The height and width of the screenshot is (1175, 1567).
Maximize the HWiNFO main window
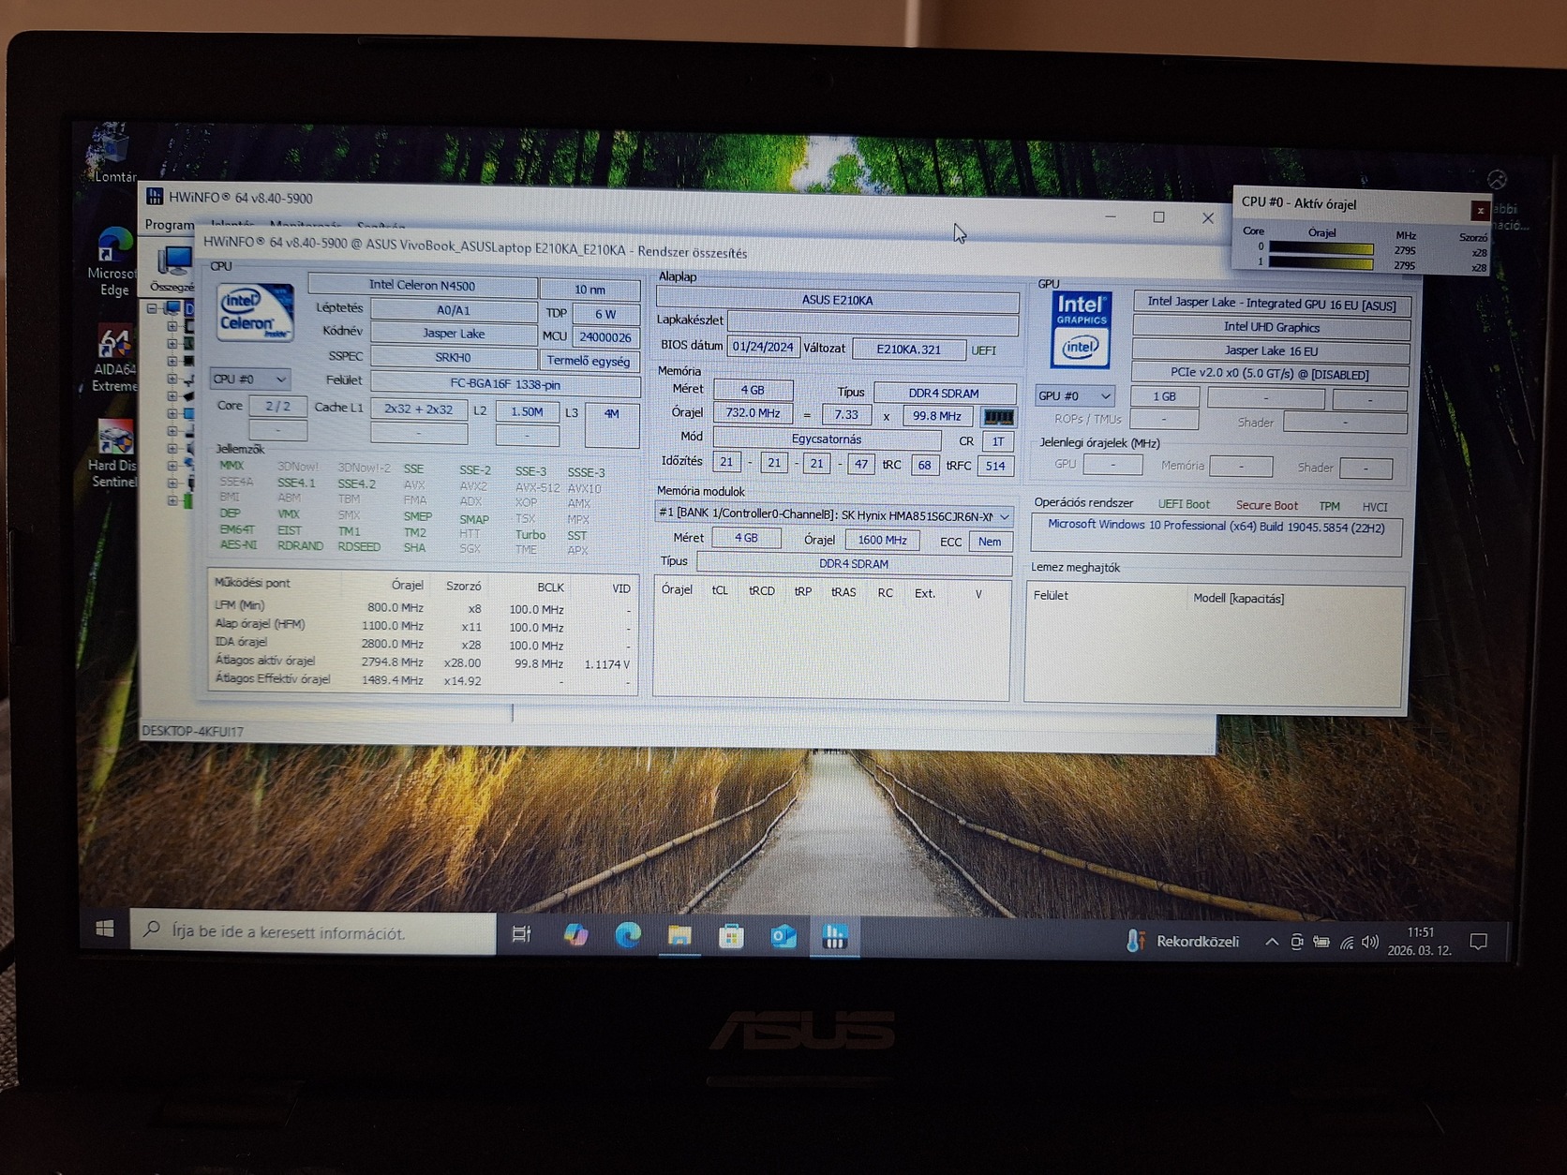coord(1158,217)
